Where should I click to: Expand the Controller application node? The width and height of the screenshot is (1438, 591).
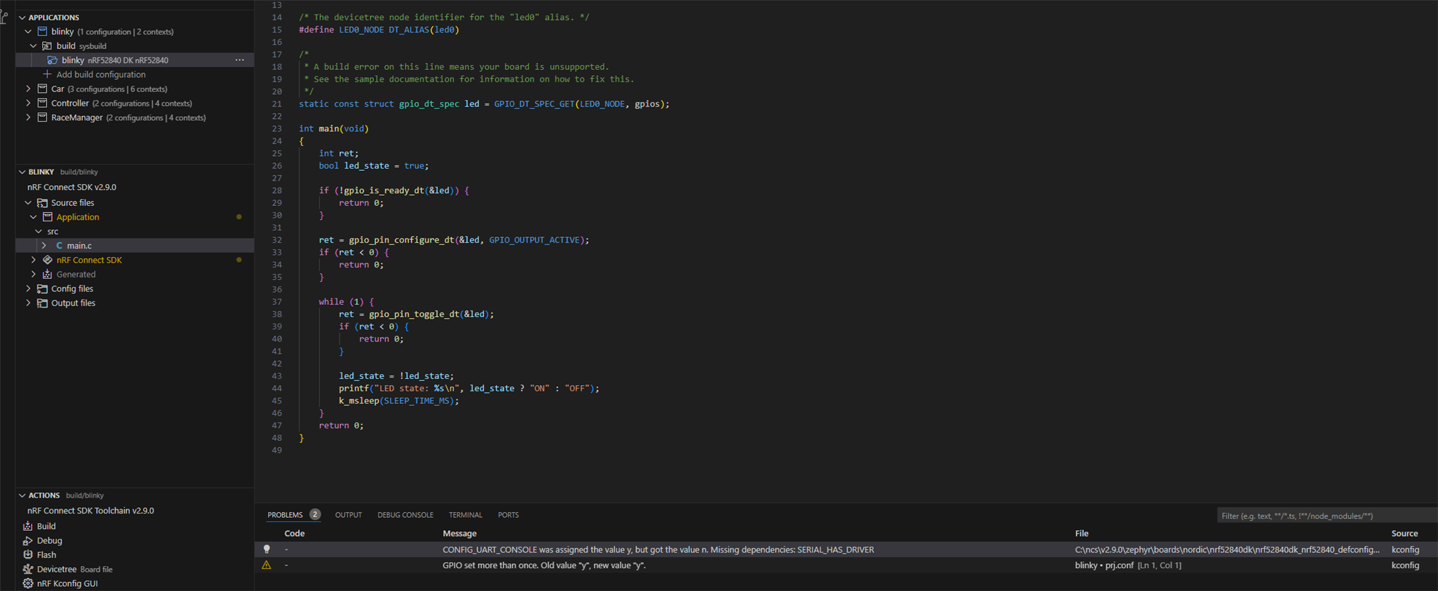pos(28,103)
